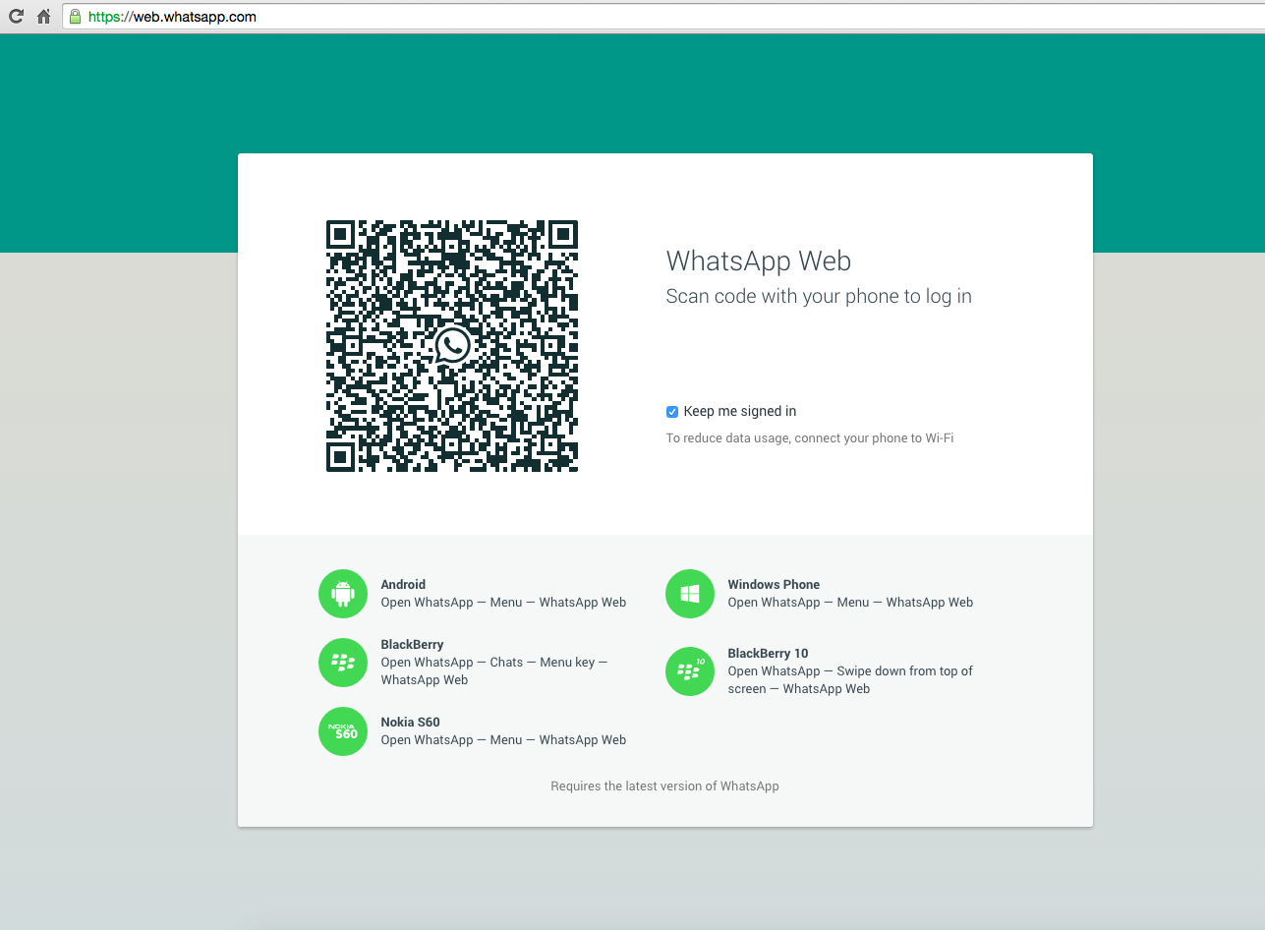Click the Nokia S60 heading text
The image size is (1265, 930).
pos(410,723)
